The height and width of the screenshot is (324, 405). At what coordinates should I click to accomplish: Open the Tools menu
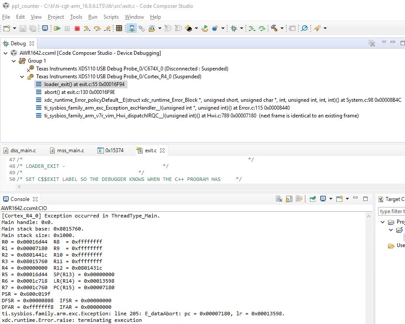pos(76,17)
